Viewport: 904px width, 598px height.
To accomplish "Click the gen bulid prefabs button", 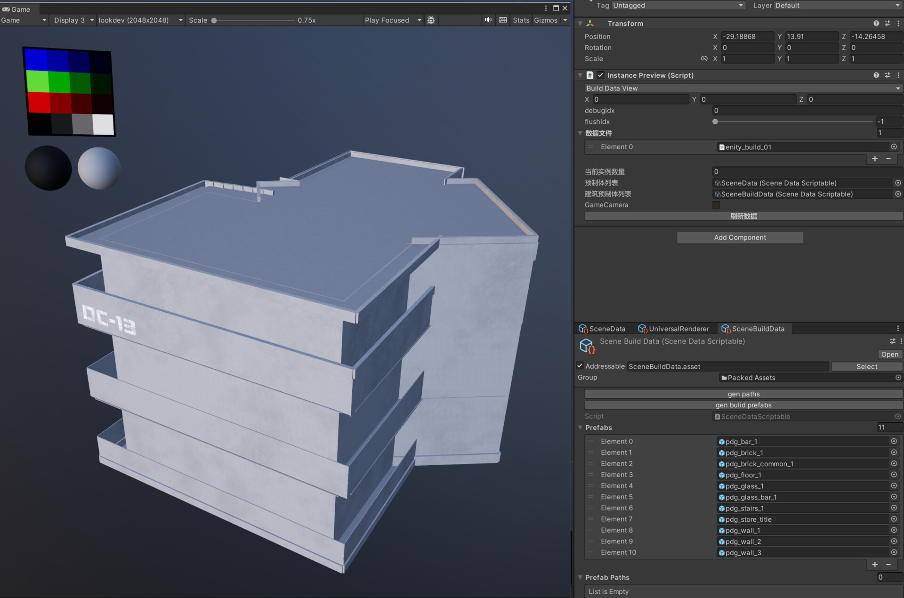I will (x=743, y=405).
